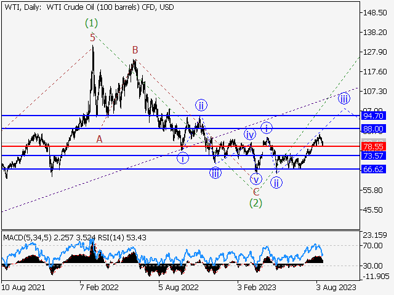Click the 5 Aug 2022 date label
Image resolution: width=394 pixels, height=295 pixels.
tap(179, 287)
